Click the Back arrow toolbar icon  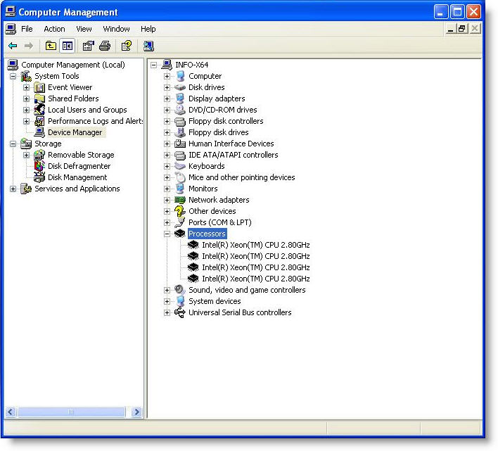(x=13, y=46)
